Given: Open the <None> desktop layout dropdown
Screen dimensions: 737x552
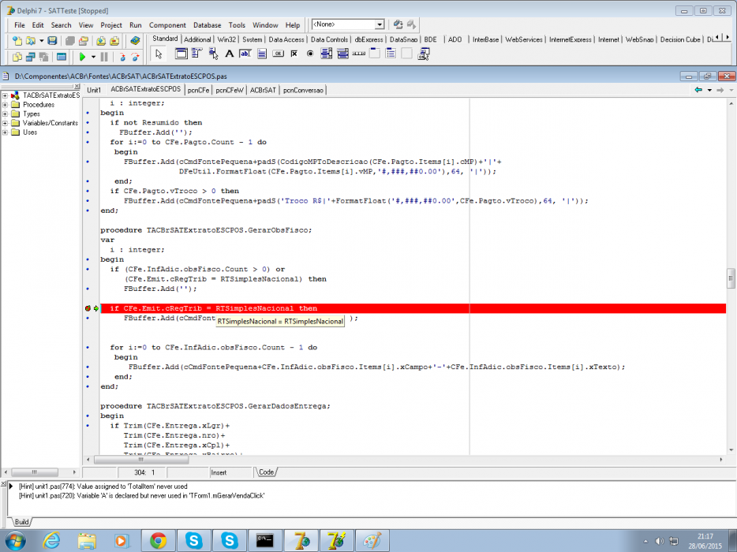Looking at the screenshot, I should (380, 24).
